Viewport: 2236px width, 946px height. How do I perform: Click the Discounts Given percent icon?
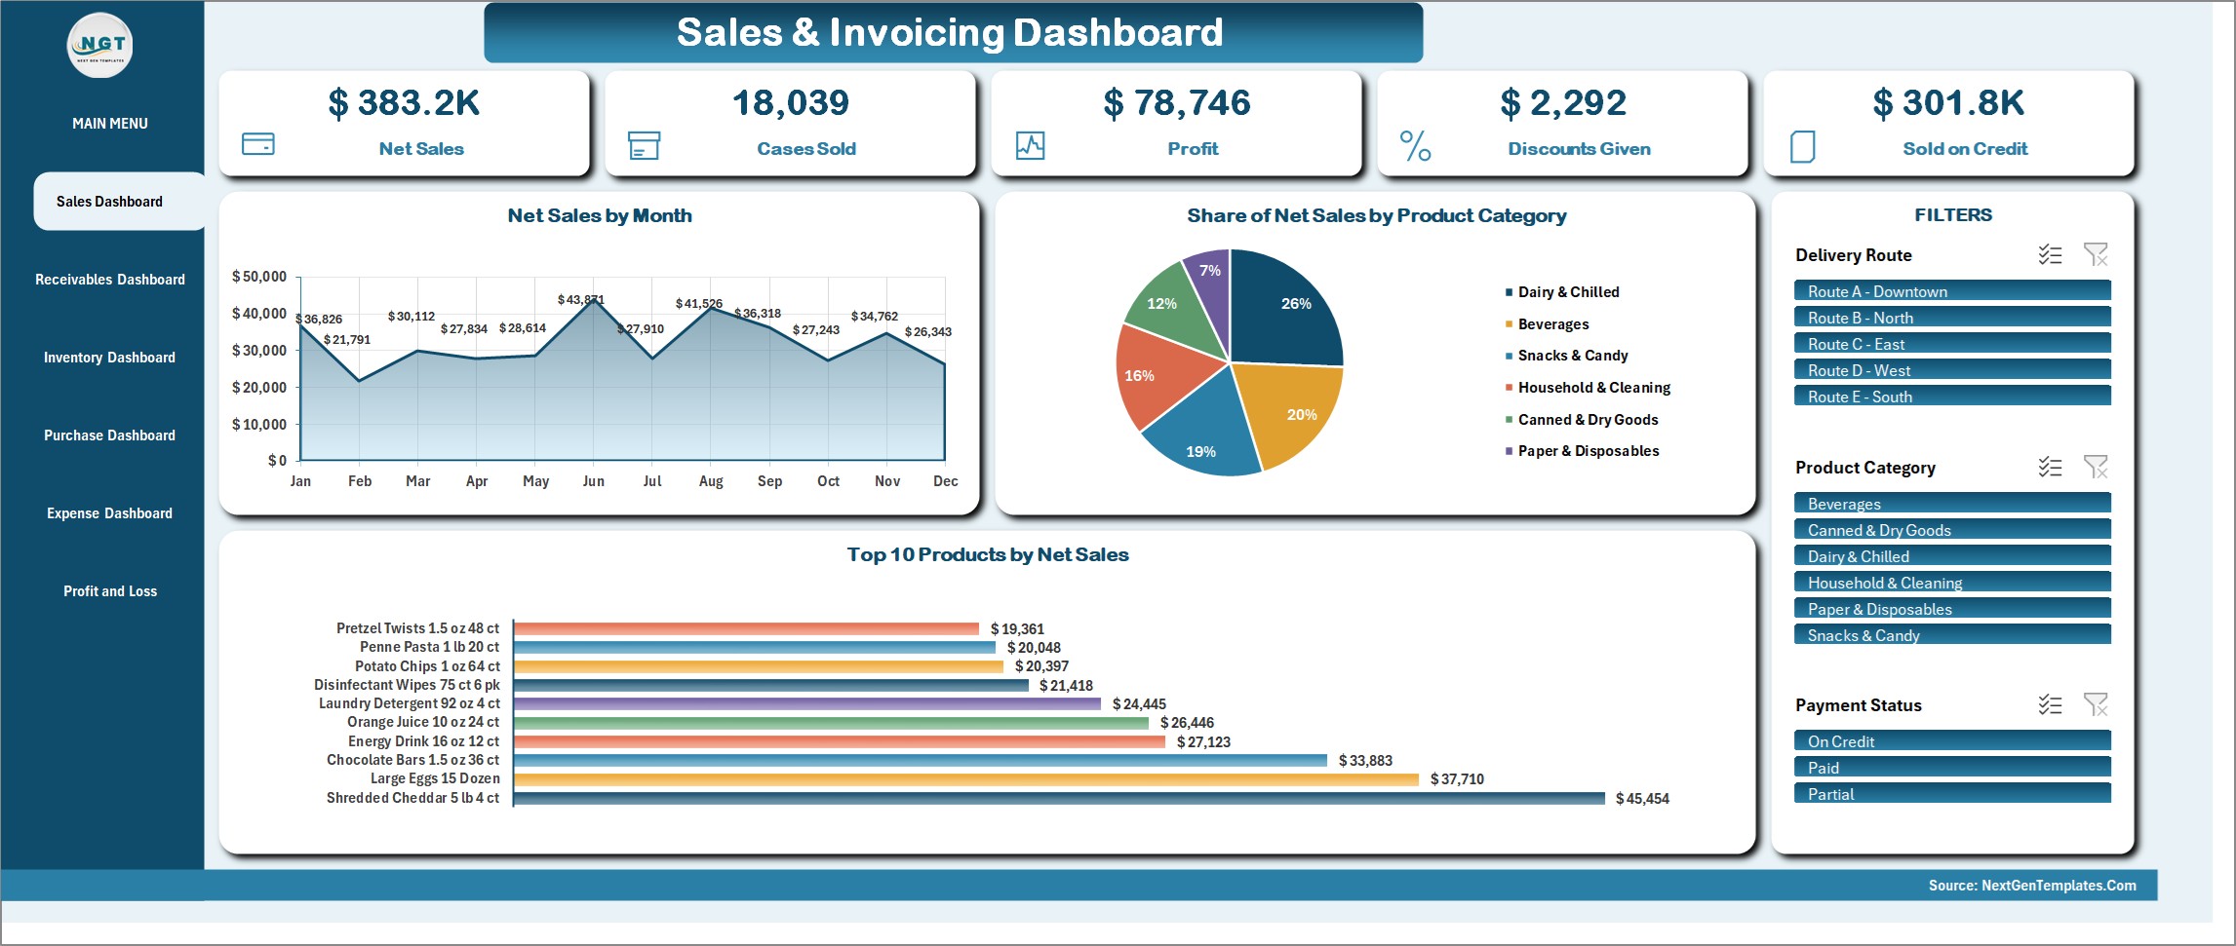(1415, 146)
